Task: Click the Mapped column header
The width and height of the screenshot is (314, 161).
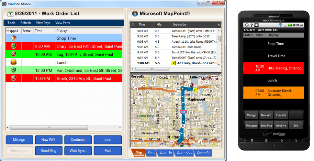Action: (x=13, y=31)
